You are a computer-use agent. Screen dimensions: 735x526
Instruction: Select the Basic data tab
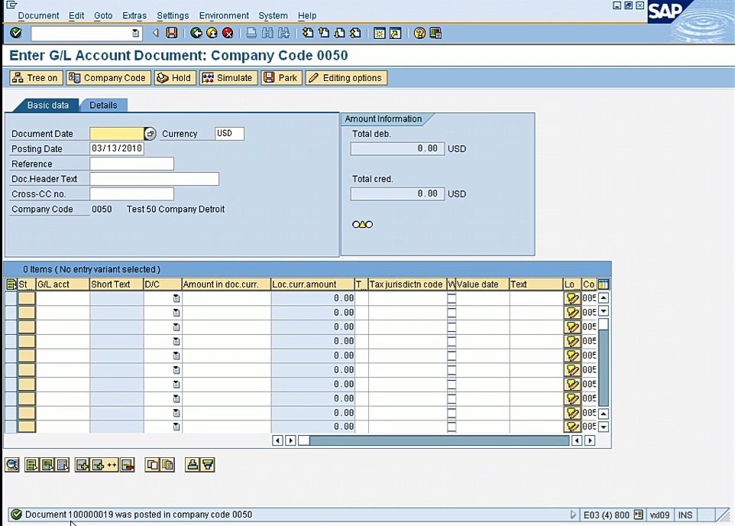(x=48, y=105)
